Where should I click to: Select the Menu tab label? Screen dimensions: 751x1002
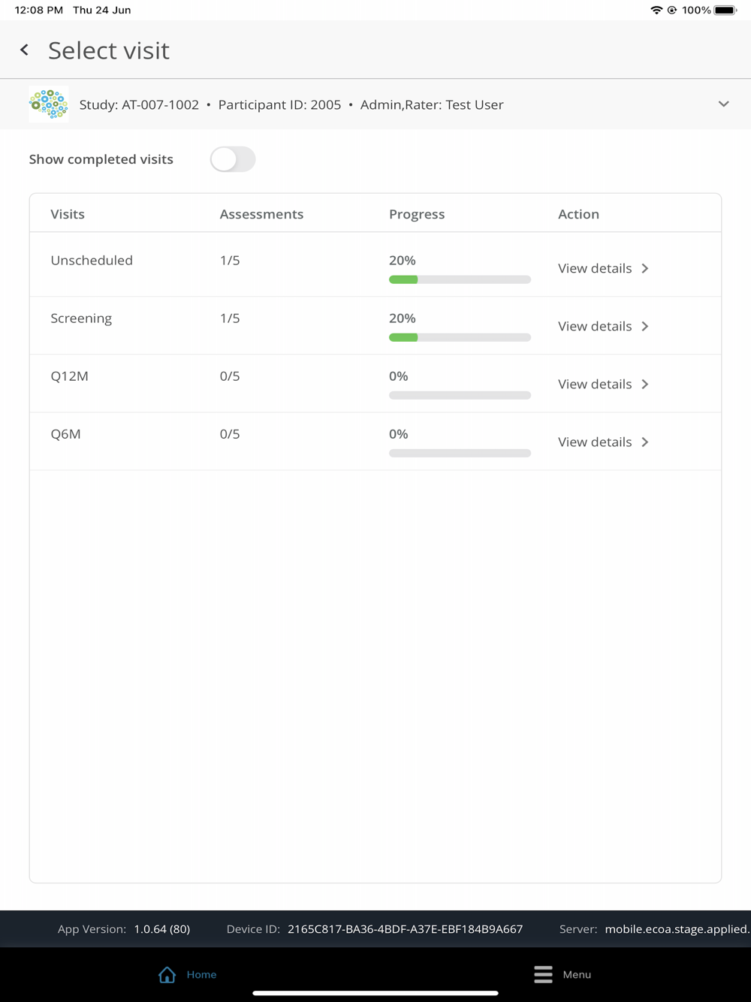coord(577,974)
